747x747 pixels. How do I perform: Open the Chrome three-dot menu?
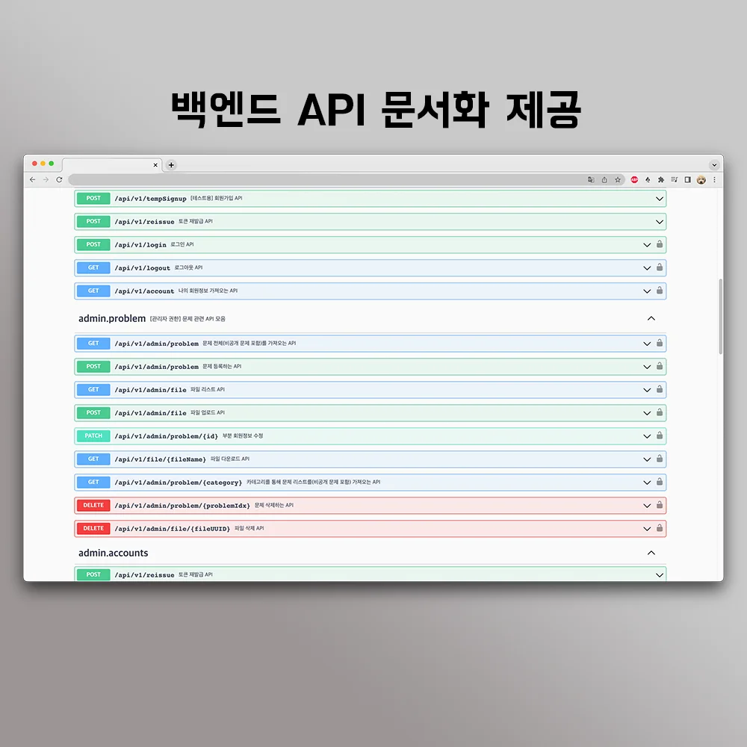click(714, 179)
